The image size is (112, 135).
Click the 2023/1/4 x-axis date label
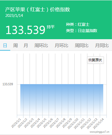[35, 123]
